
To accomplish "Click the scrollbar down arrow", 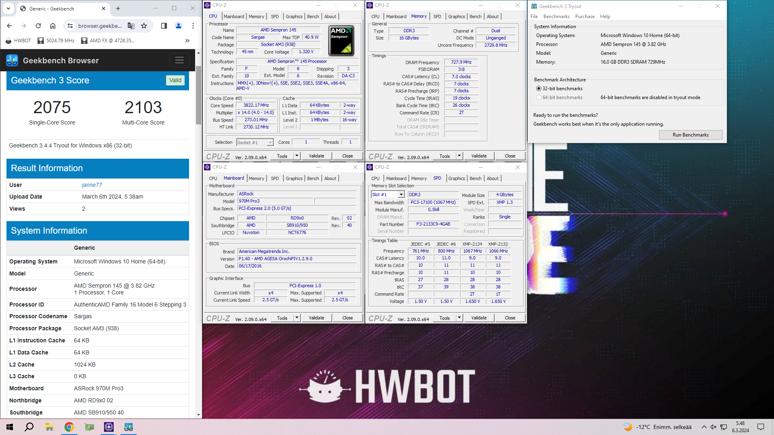I will [198, 415].
